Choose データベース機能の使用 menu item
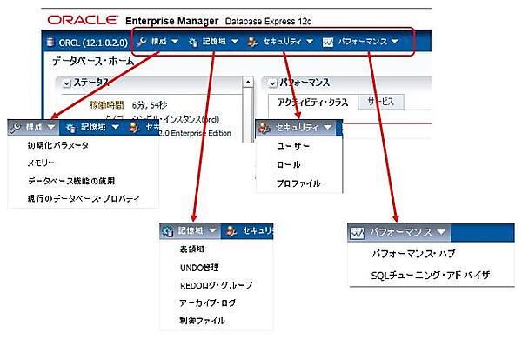Viewport: 522px width, 339px height. point(71,181)
